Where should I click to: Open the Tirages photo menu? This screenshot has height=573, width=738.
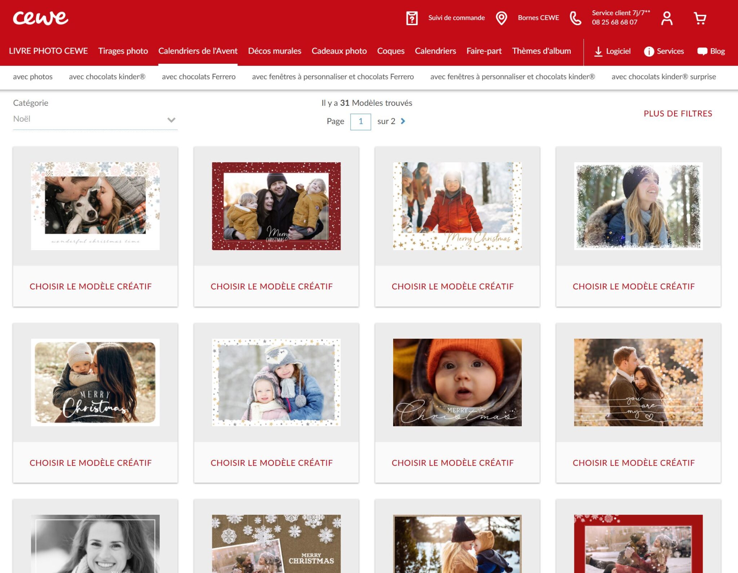coord(123,51)
